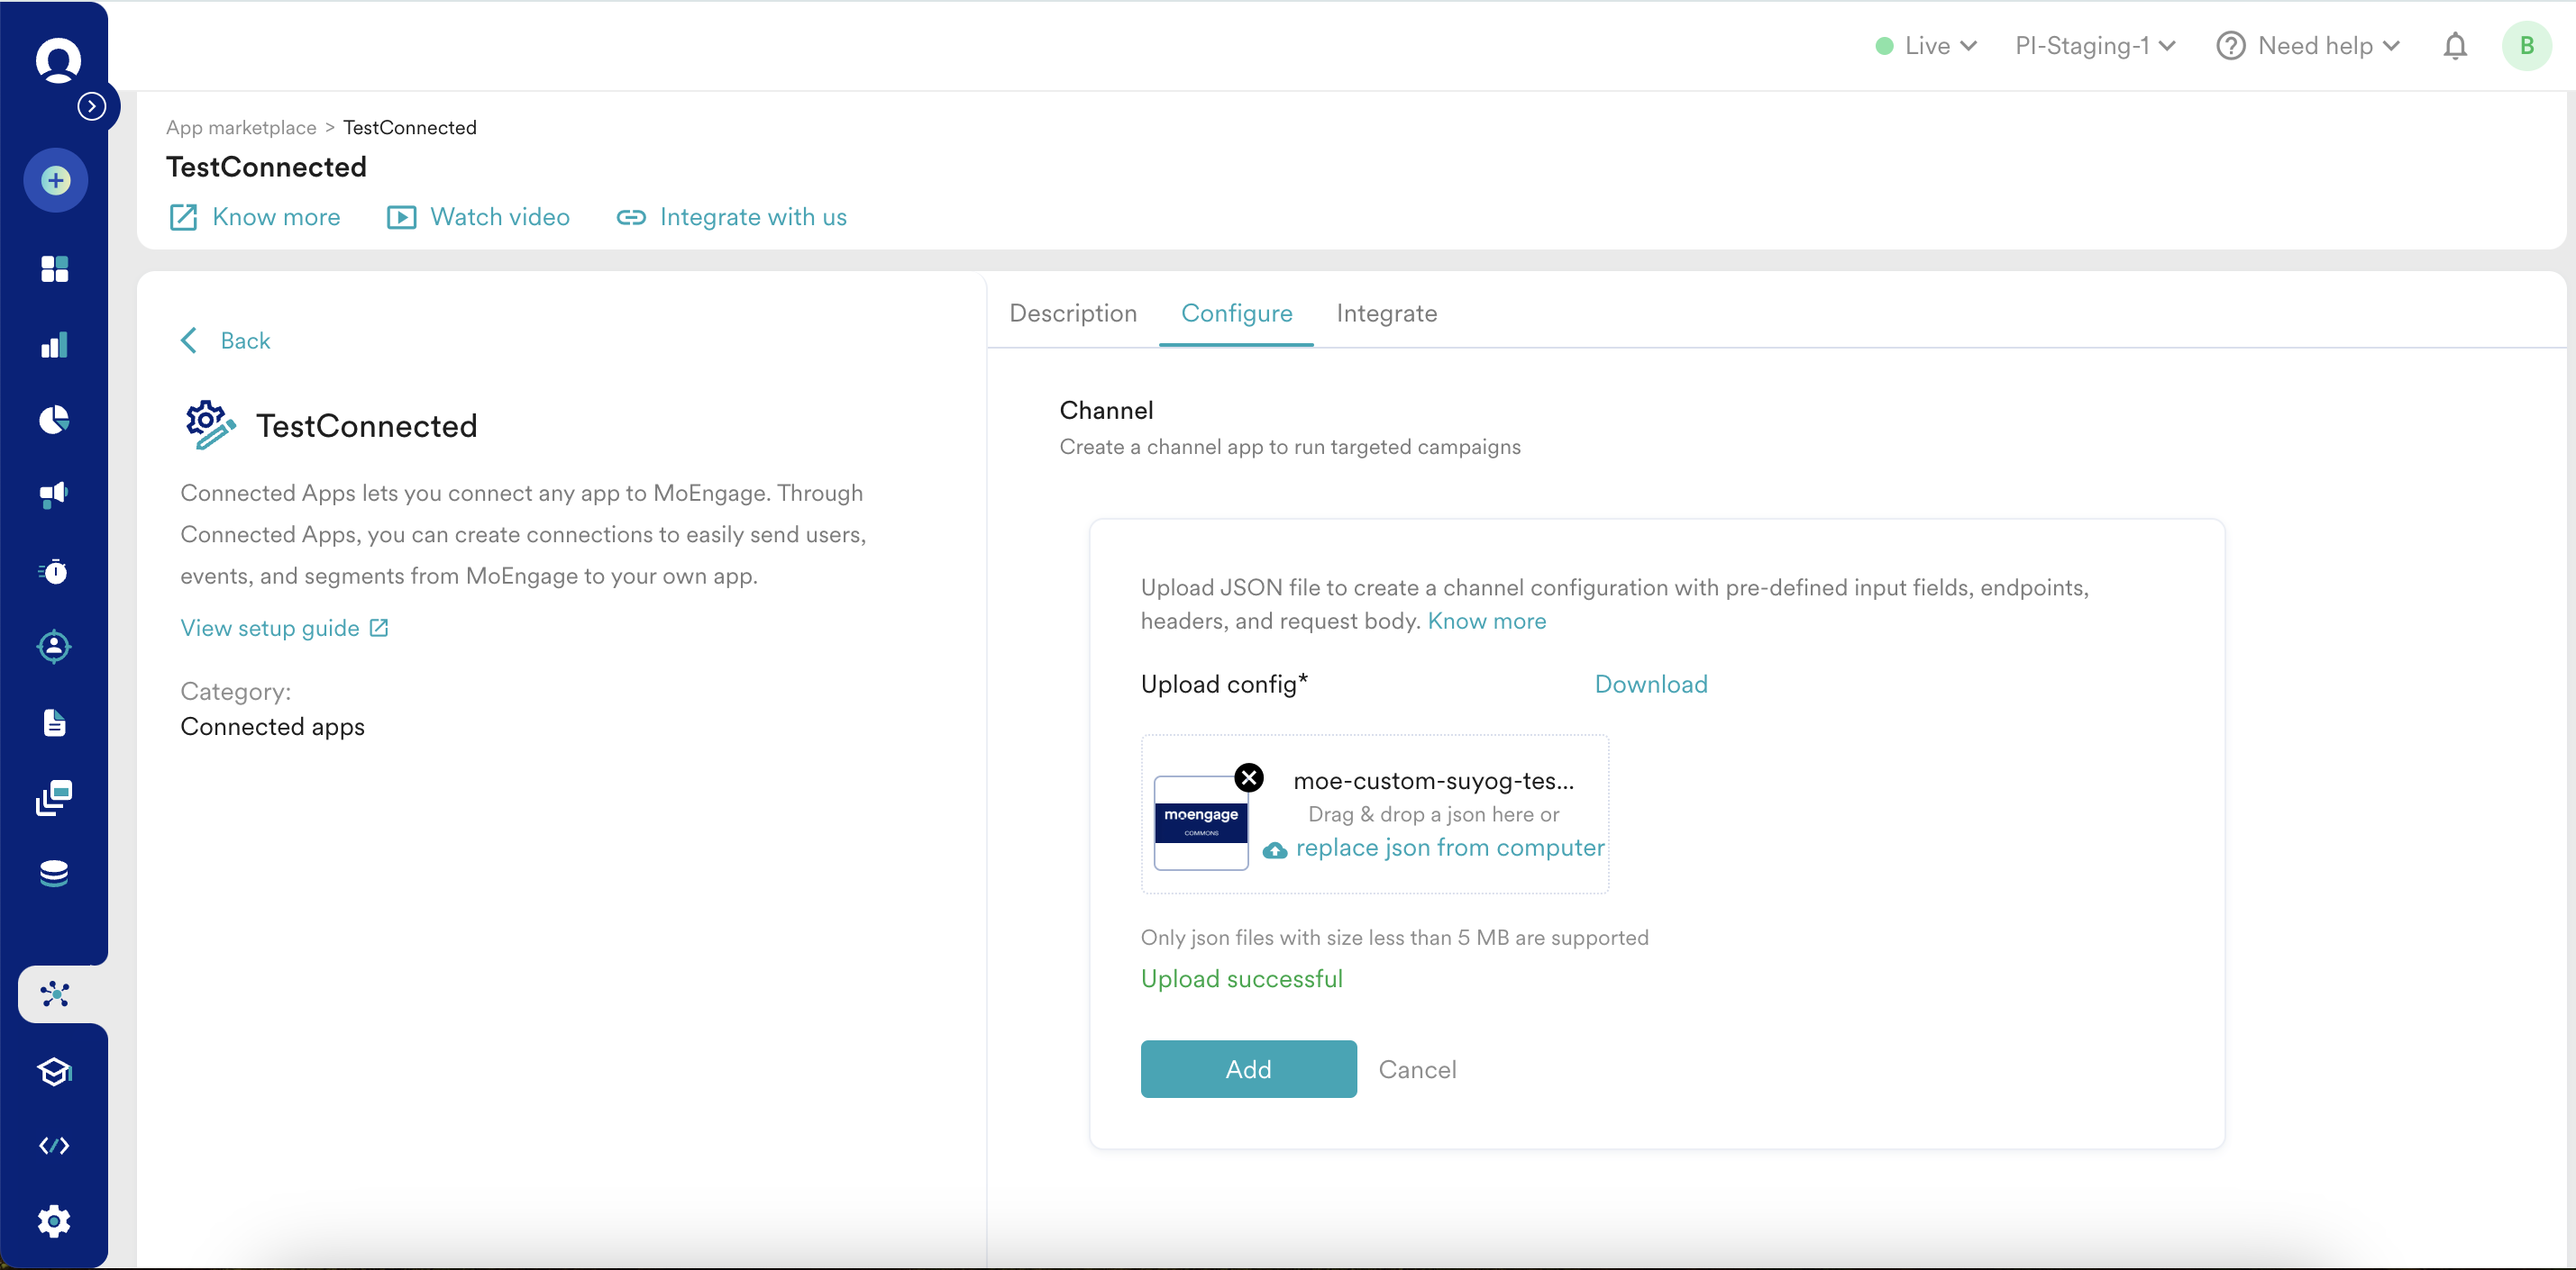2576x1270 pixels.
Task: Switch to the Description tab
Action: (x=1073, y=313)
